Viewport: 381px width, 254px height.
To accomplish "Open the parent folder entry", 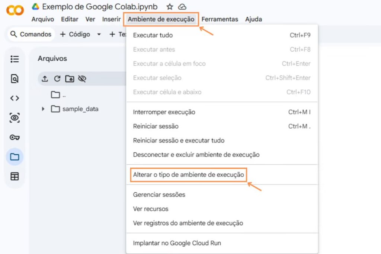I will click(x=58, y=94).
